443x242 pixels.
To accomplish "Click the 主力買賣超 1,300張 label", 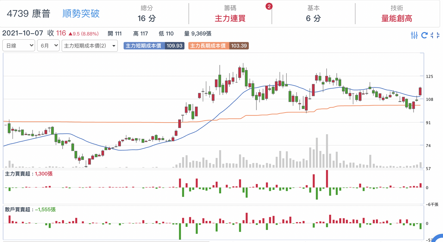I will pos(29,174).
